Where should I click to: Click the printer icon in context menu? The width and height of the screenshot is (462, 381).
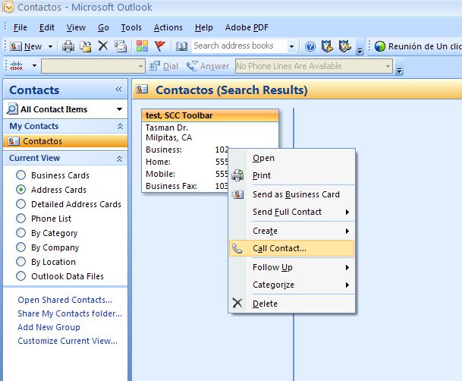click(237, 175)
